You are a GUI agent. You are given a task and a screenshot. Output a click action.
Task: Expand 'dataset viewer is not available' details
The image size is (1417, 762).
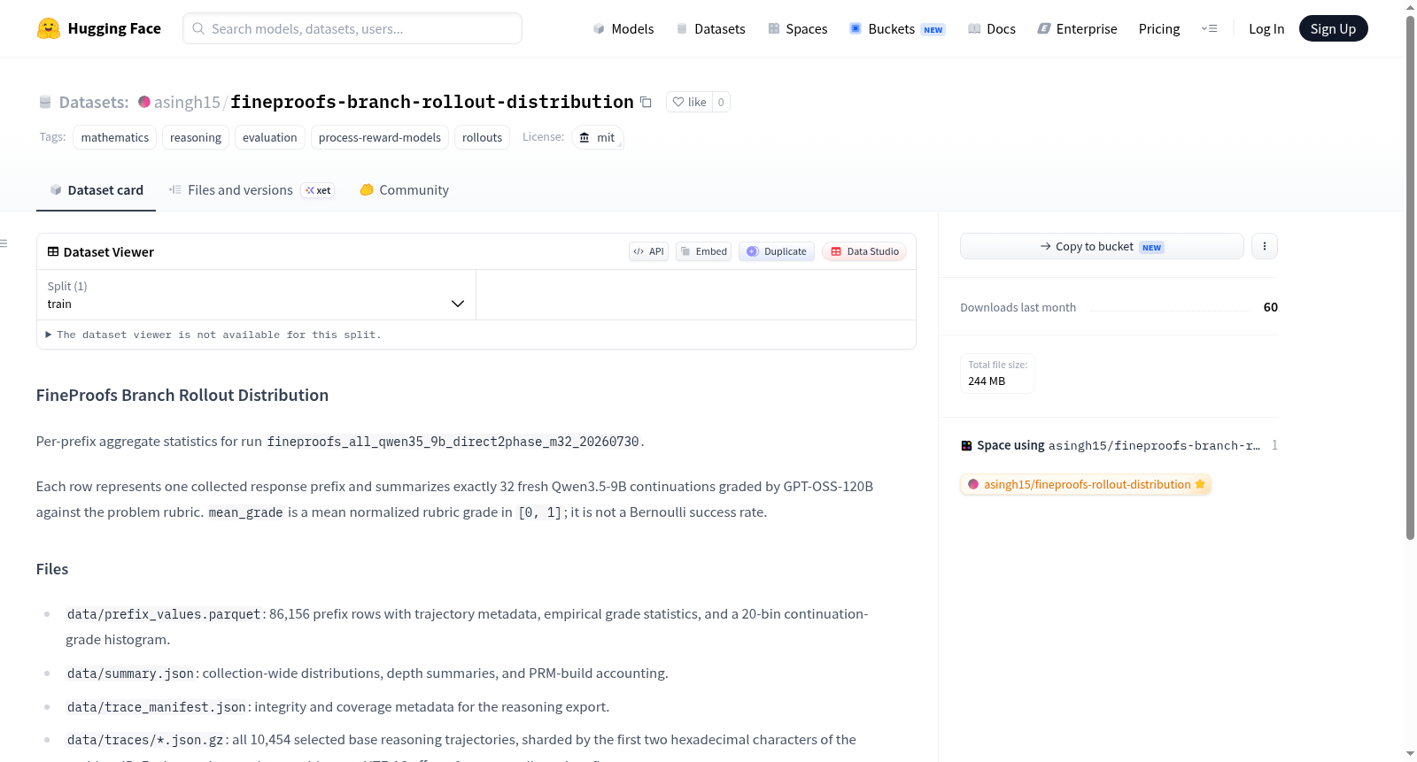point(213,335)
